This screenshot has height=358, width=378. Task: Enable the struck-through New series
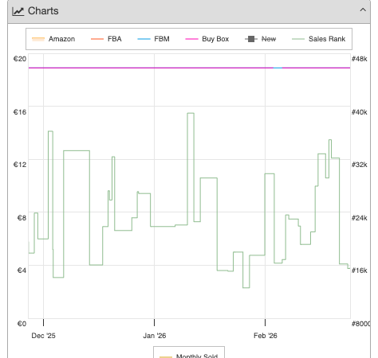(260, 39)
